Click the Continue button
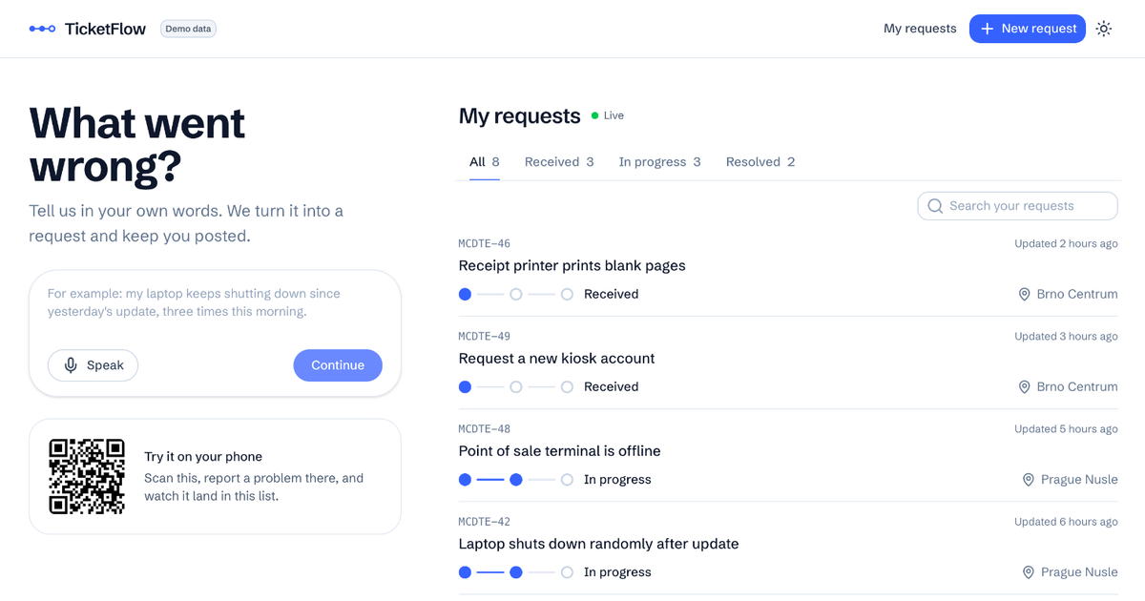1145x601 pixels. [338, 365]
